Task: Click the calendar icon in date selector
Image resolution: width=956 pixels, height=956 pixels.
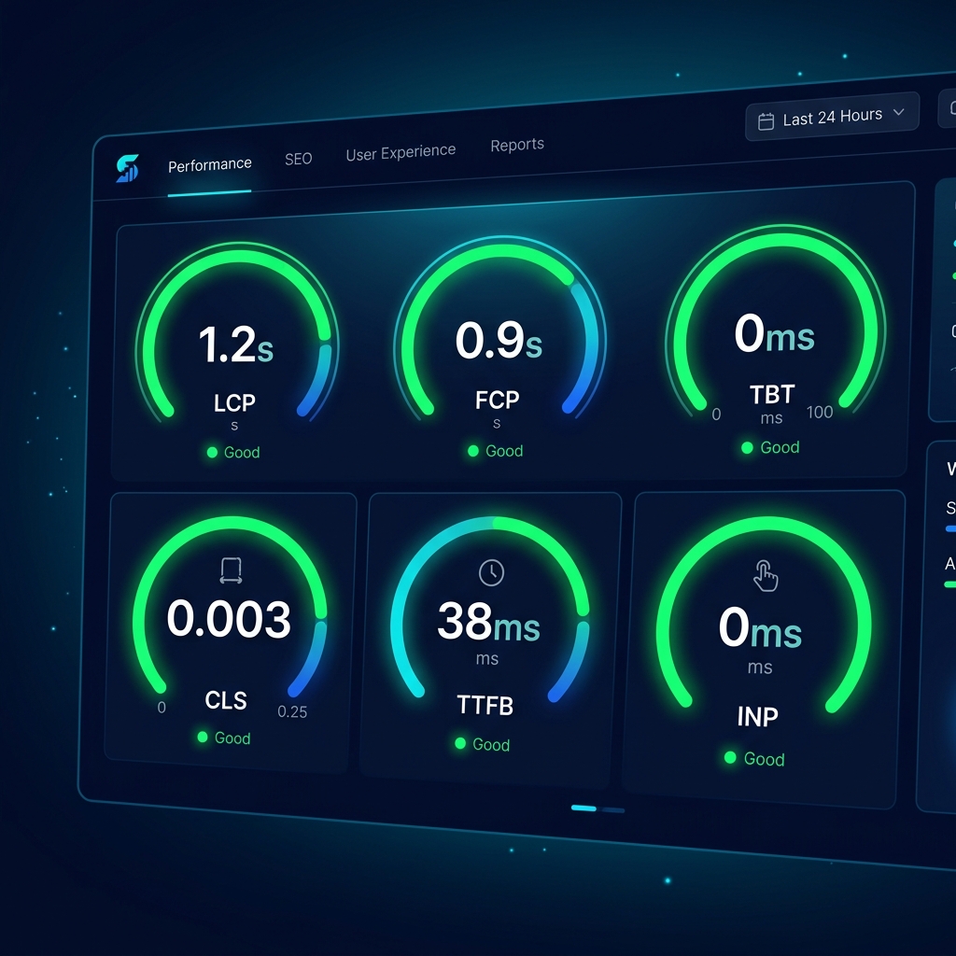Action: 766,121
